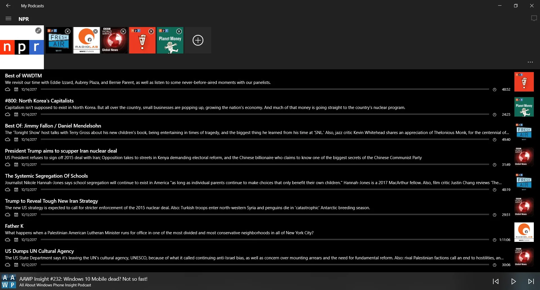Click the cloud icon for North Korea's Capitalists
Image resolution: width=540 pixels, height=290 pixels.
coord(8,115)
